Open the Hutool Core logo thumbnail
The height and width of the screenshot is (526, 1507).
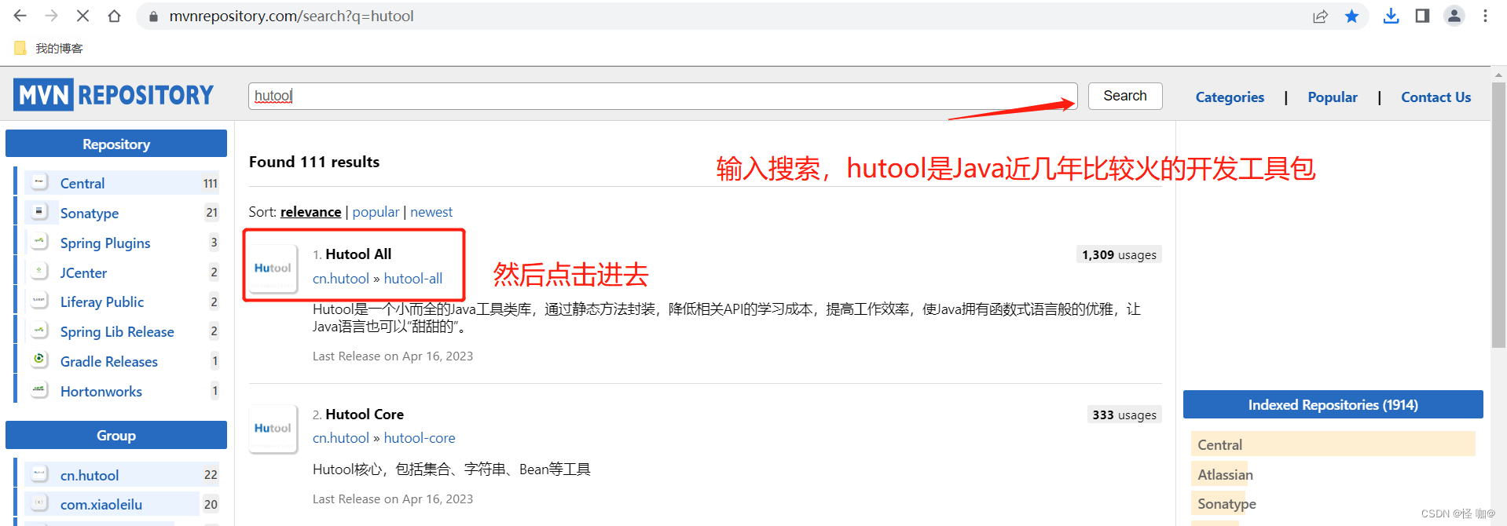click(x=273, y=429)
